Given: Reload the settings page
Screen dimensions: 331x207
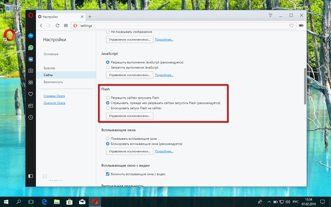Looking at the screenshot, I should pos(58,26).
